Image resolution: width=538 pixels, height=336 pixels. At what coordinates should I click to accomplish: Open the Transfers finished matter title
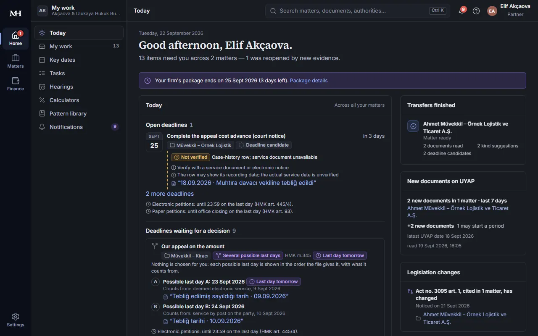pyautogui.click(x=466, y=128)
